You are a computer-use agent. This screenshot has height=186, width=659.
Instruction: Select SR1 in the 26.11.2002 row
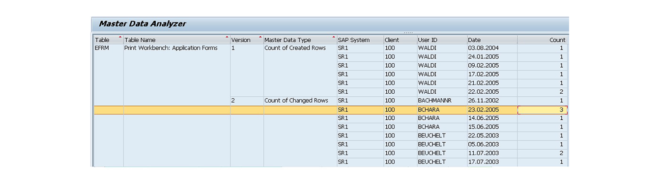pos(360,101)
